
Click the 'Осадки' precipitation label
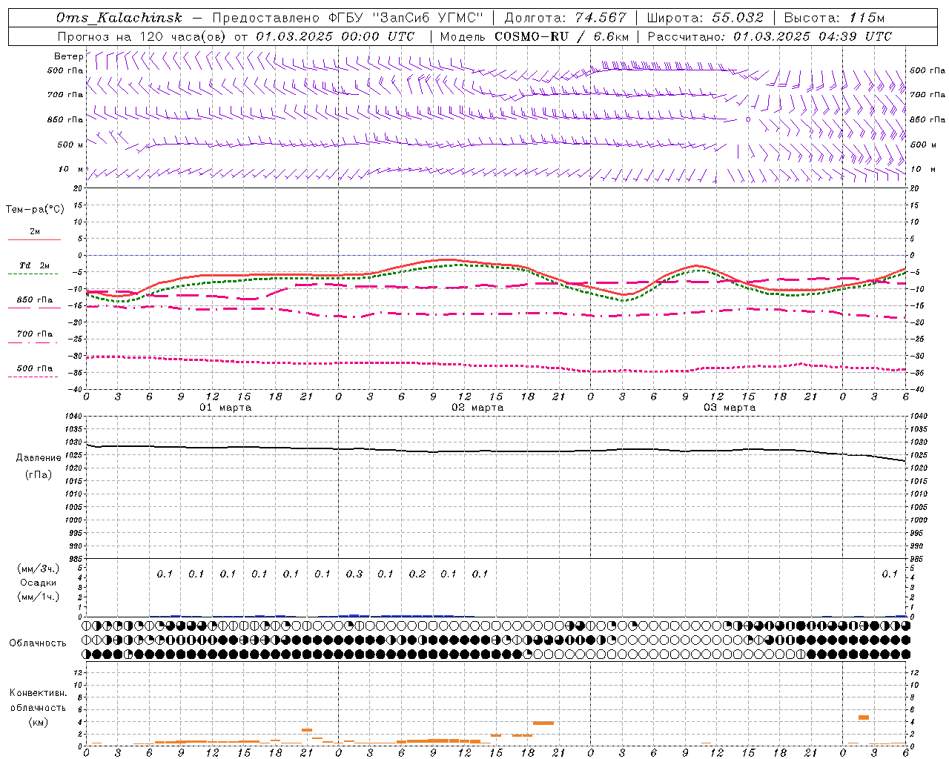point(38,583)
